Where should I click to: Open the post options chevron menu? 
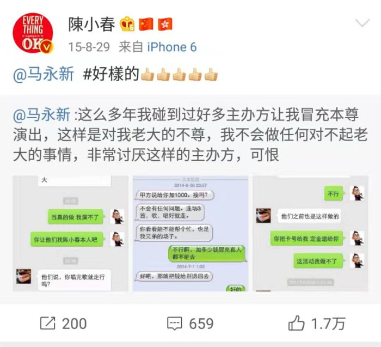[x=362, y=23]
